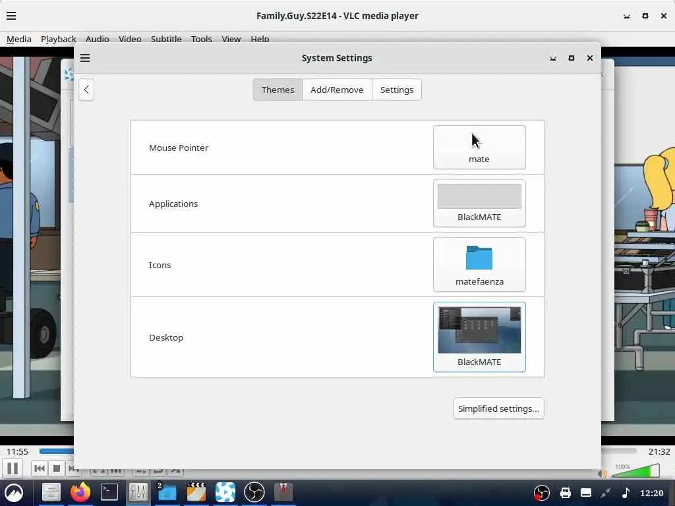Click the VLC seek bar progress section
Screen dimensions: 675x506
point(57,451)
